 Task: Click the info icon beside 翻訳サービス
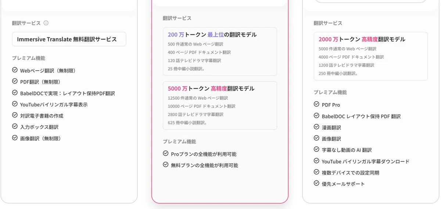coord(46,23)
